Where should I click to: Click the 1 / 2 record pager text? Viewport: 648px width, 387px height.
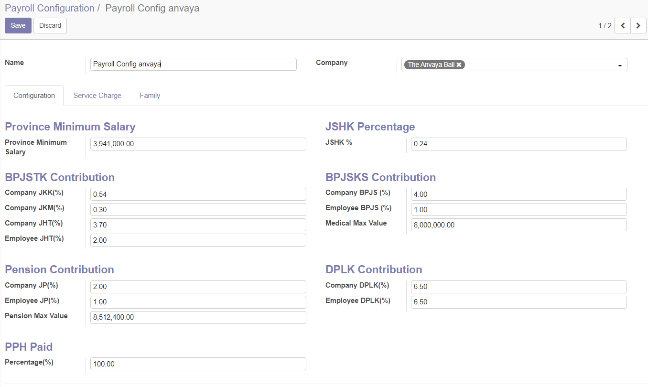(x=605, y=26)
